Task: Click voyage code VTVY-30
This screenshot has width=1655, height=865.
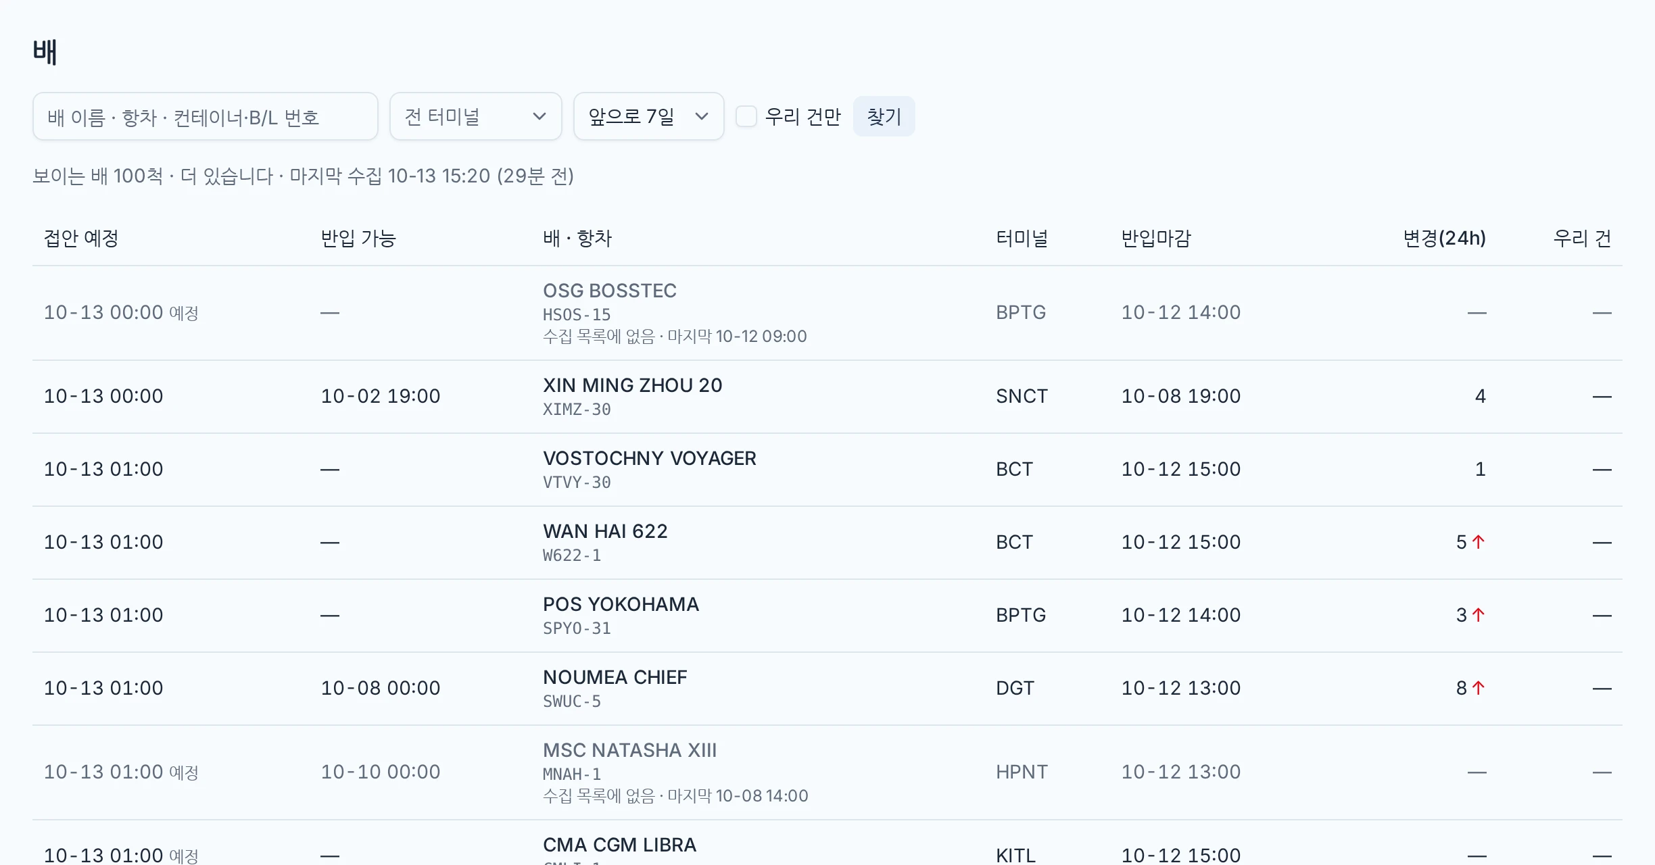Action: 577,483
